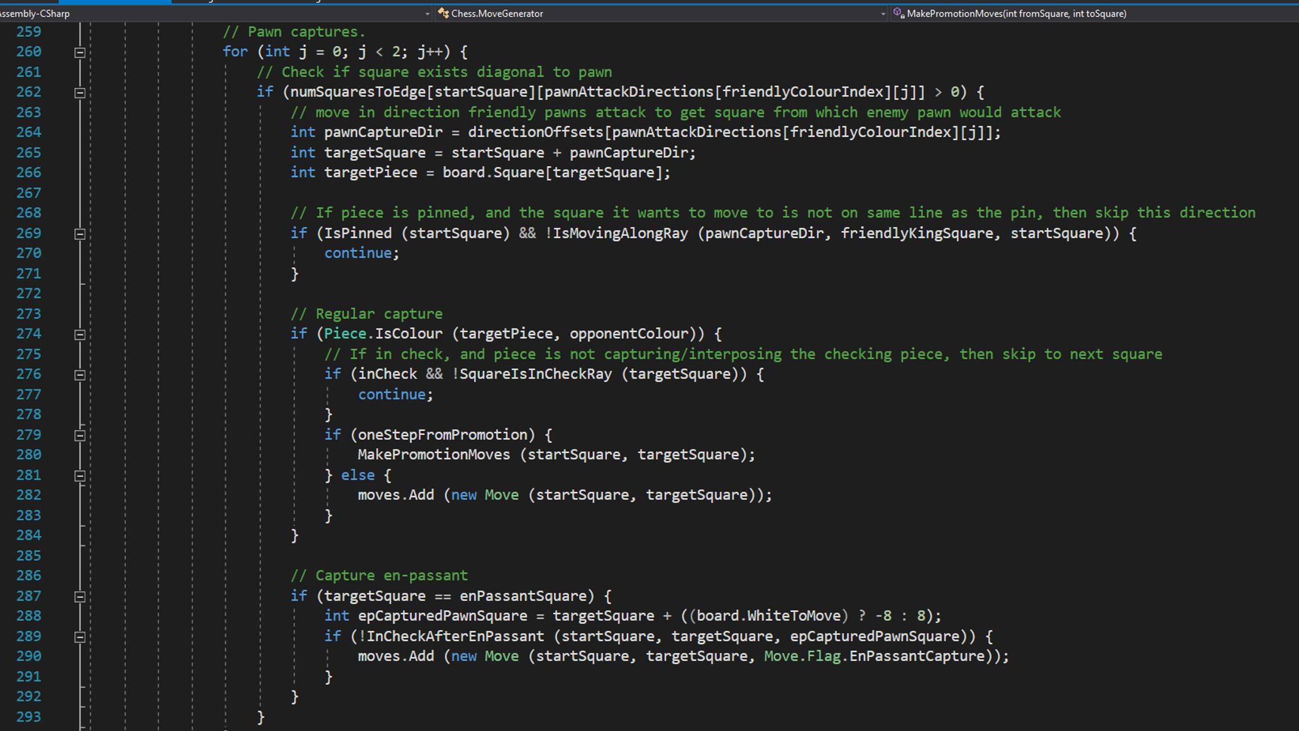The height and width of the screenshot is (731, 1299).
Task: Click the MakePromotionMoves method icon
Action: 898,13
